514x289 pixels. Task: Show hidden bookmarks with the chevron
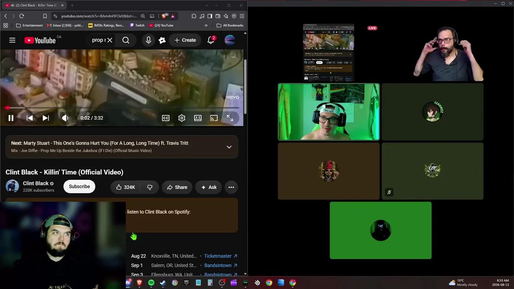(x=206, y=25)
